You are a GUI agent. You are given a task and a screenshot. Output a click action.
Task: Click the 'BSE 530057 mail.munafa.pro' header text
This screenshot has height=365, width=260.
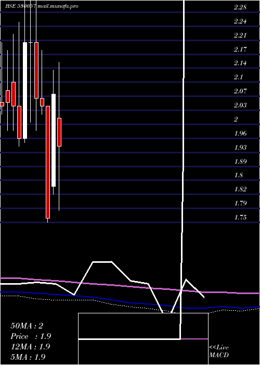pos(42,6)
